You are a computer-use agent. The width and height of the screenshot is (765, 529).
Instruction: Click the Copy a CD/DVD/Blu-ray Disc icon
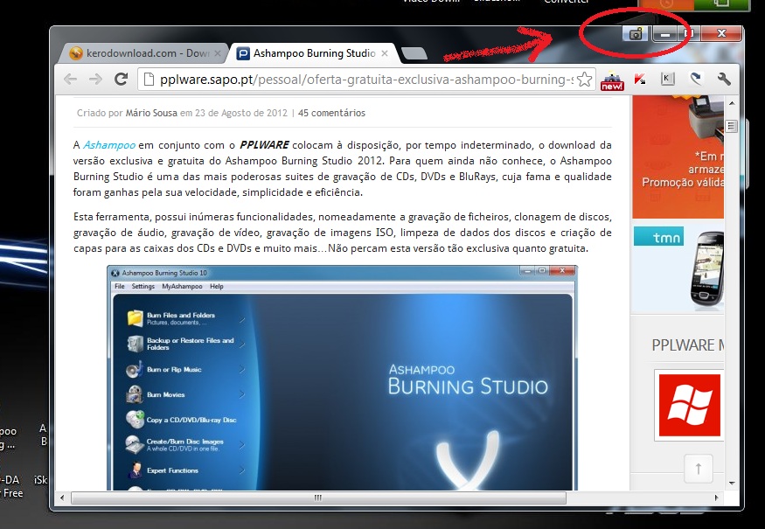(x=135, y=419)
